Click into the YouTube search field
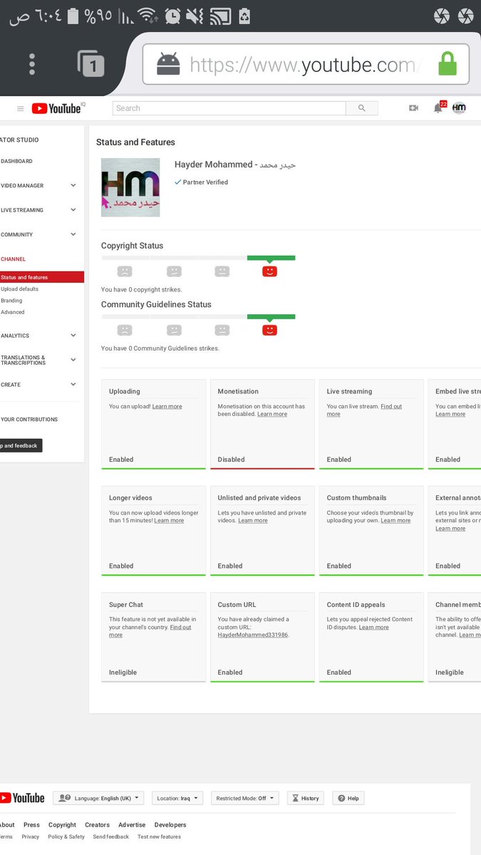The width and height of the screenshot is (481, 855). pyautogui.click(x=229, y=108)
